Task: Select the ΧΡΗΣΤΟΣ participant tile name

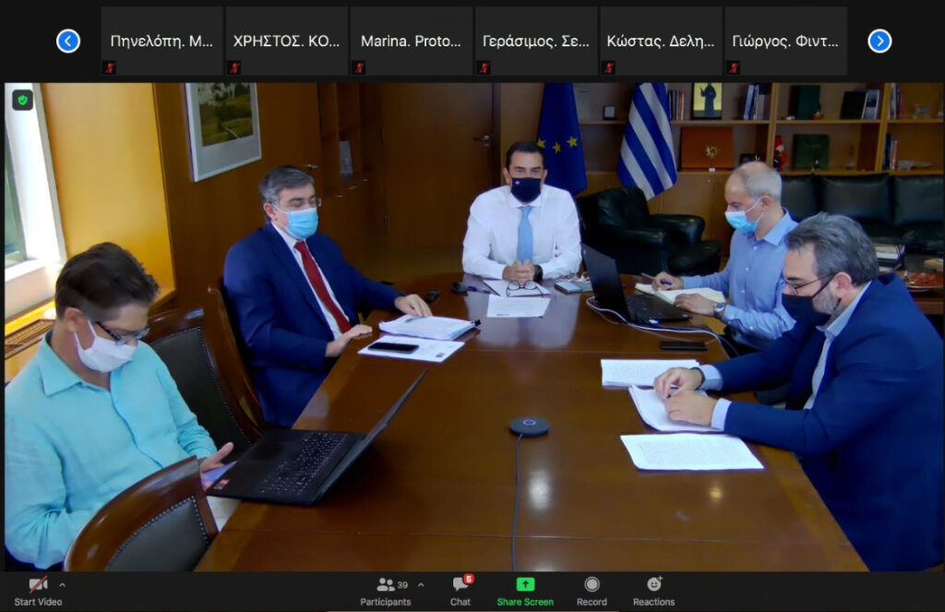Action: pos(286,42)
